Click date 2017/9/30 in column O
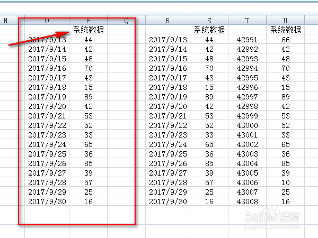Screen dimensions: 318x238 47,202
